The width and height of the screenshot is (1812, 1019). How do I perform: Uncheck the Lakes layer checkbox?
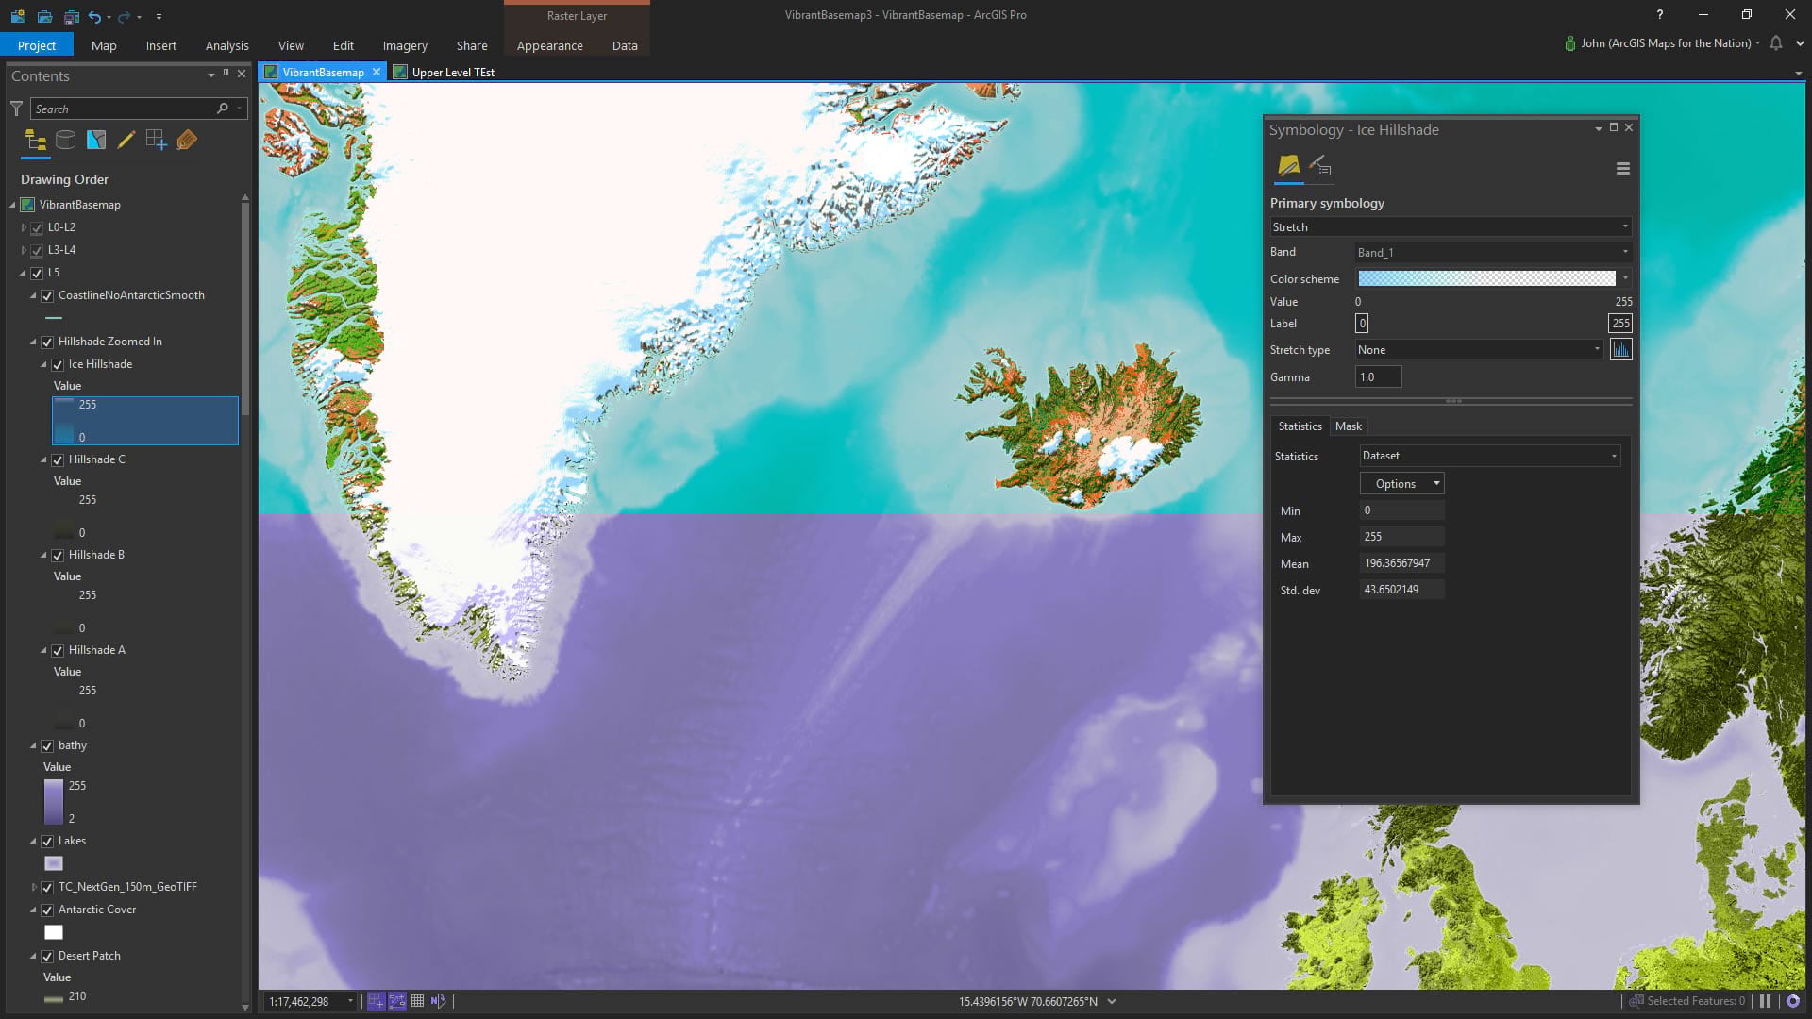47,842
